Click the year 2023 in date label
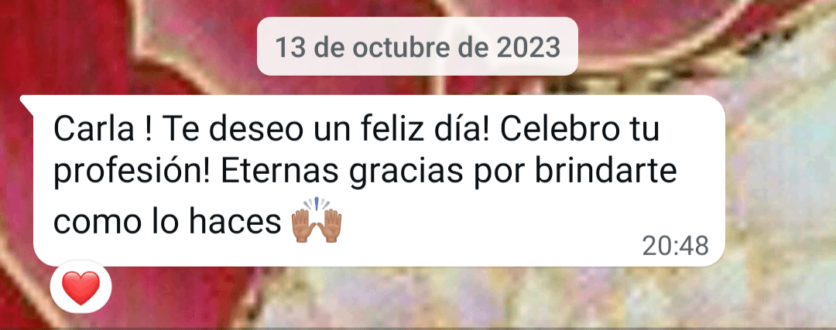Image resolution: width=836 pixels, height=330 pixels. click(529, 48)
